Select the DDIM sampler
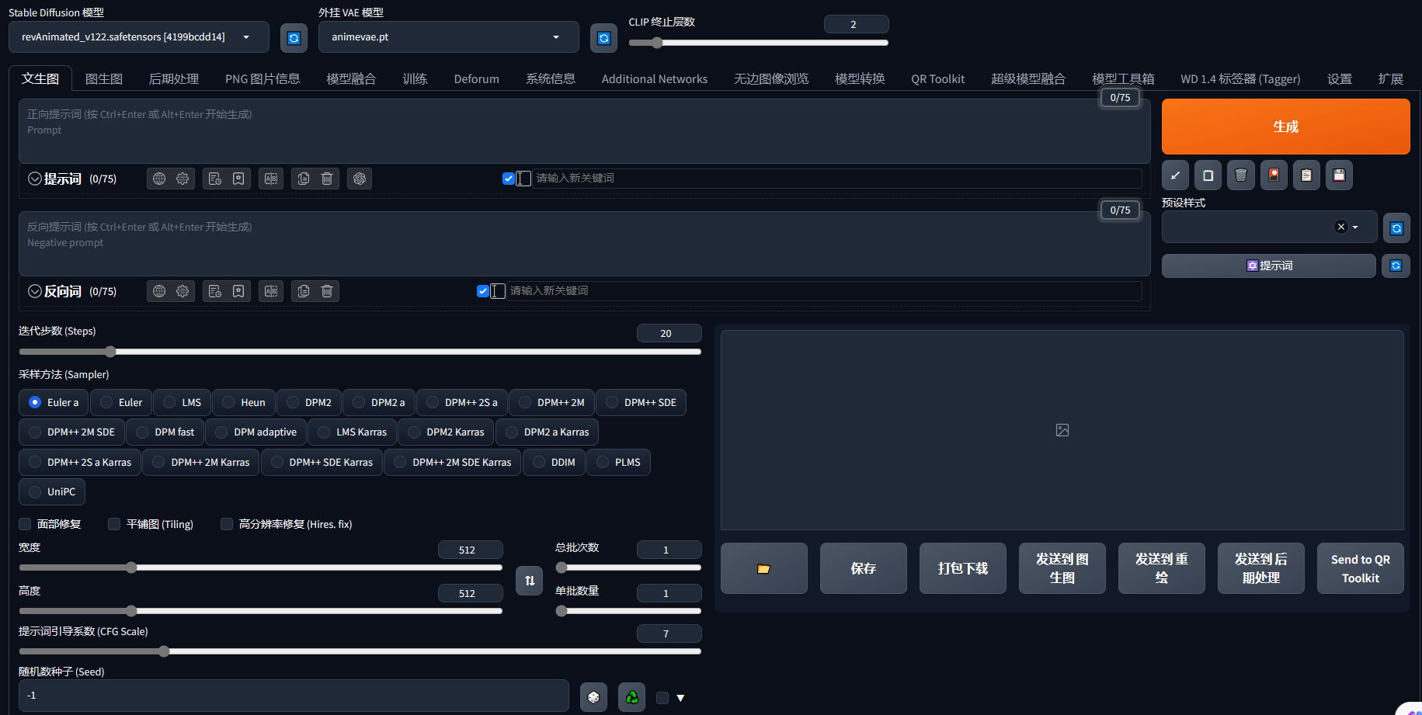Image resolution: width=1422 pixels, height=715 pixels. pyautogui.click(x=554, y=462)
